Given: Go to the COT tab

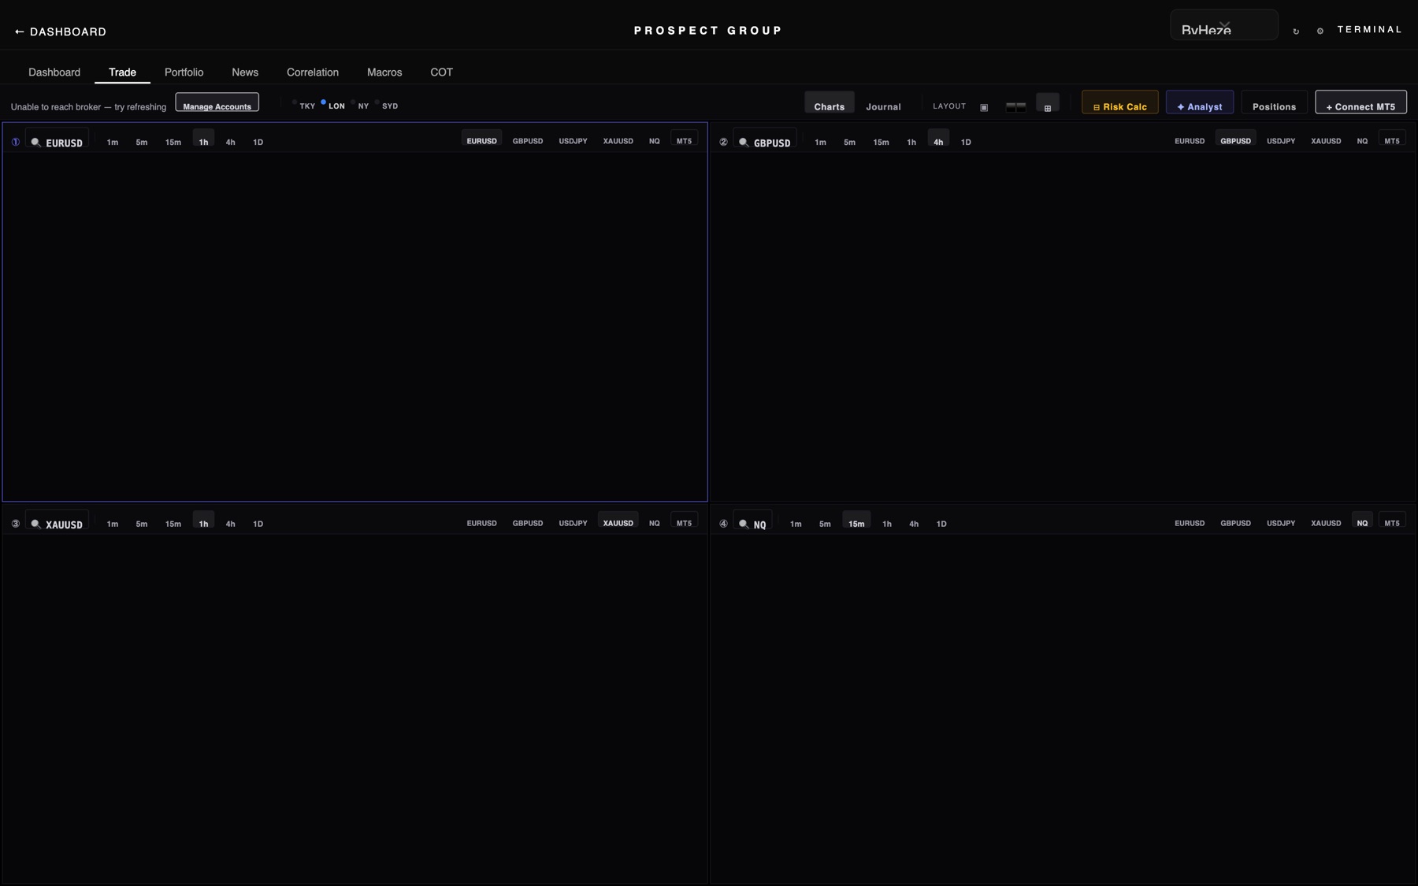Looking at the screenshot, I should [x=441, y=72].
